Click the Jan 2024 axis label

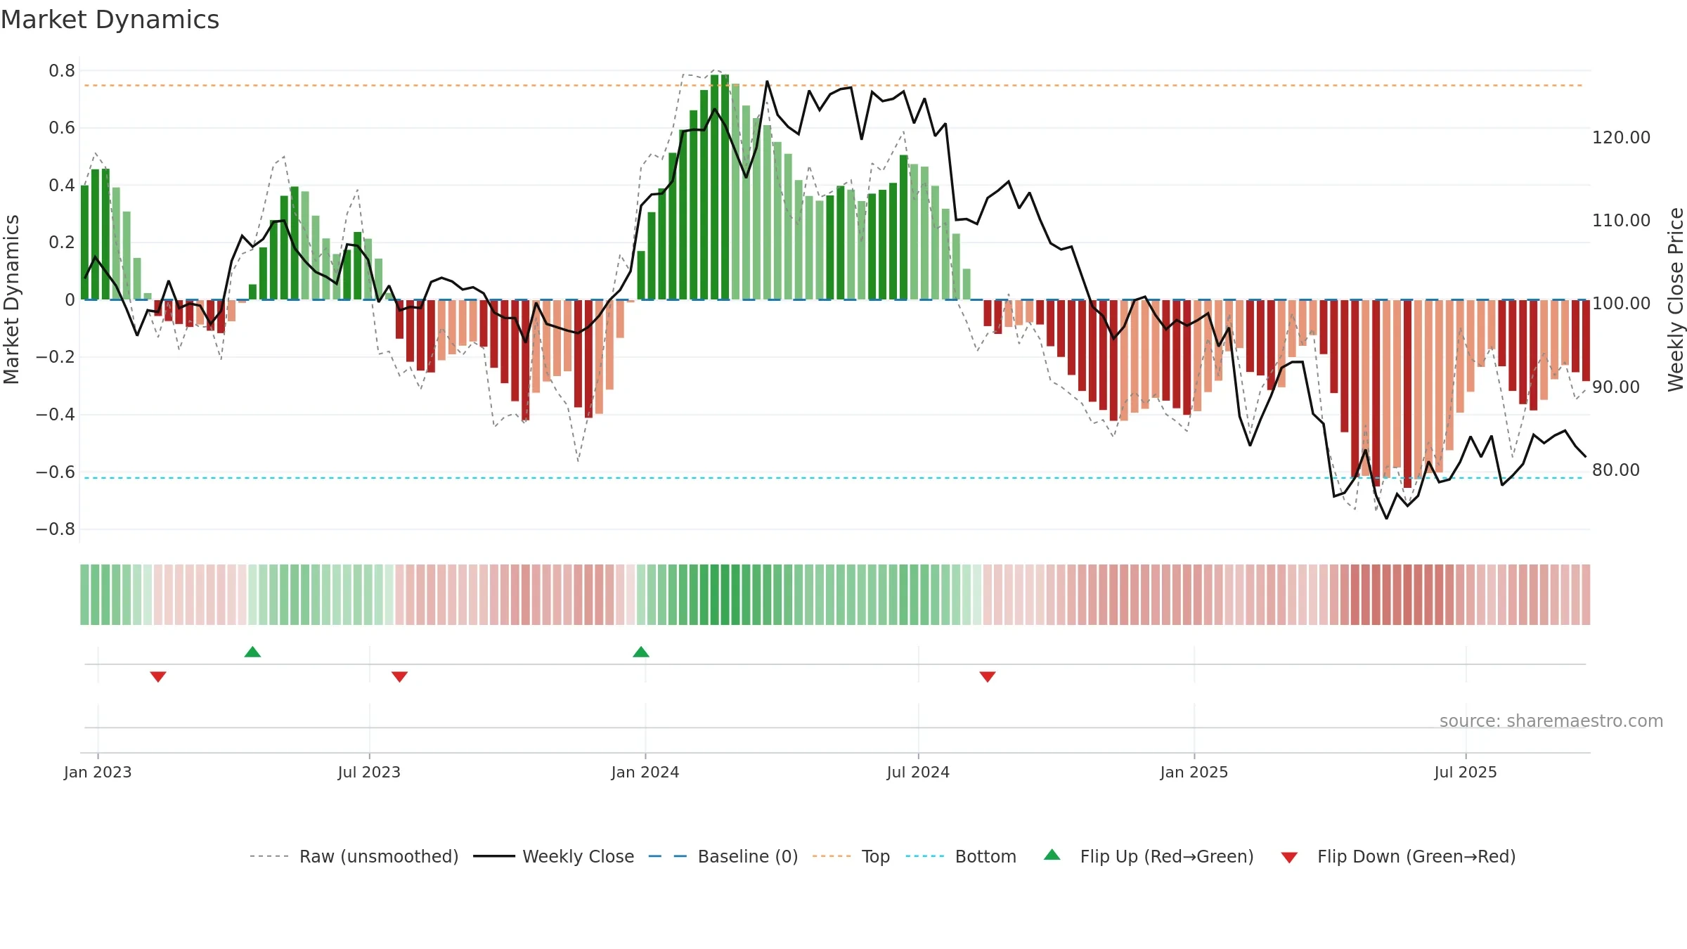point(645,772)
